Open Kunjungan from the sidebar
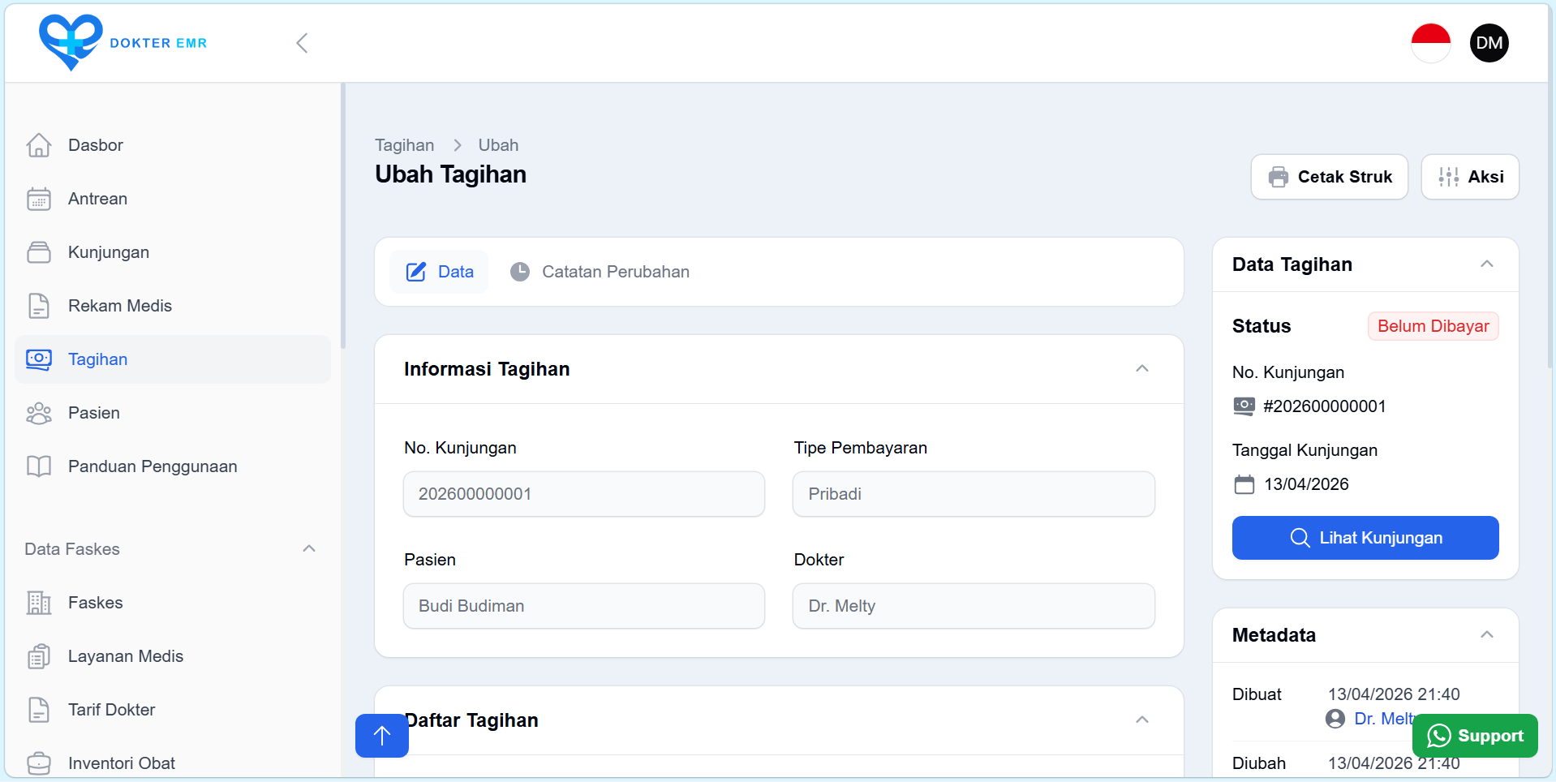 (x=173, y=252)
